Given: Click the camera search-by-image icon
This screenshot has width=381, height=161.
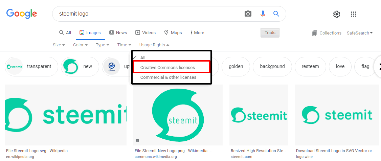Looking at the screenshot, I should (x=248, y=14).
